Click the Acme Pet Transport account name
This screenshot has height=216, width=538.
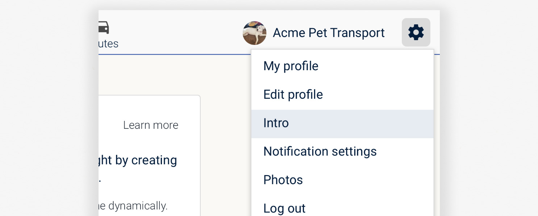[329, 33]
